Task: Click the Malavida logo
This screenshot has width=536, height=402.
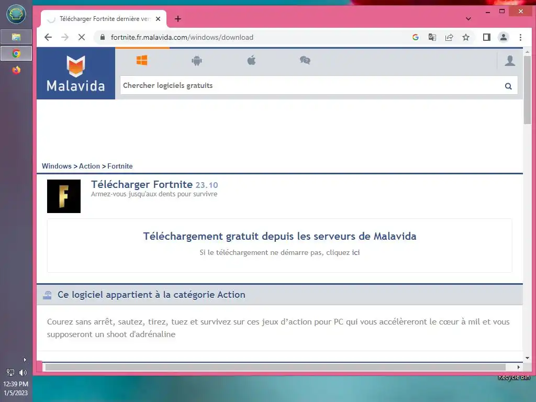Action: click(x=76, y=73)
